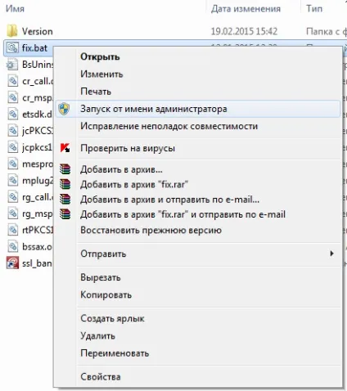Screen dimensions: 347x391
Task: Select the 'fix.bat' file name
Action: (x=34, y=48)
